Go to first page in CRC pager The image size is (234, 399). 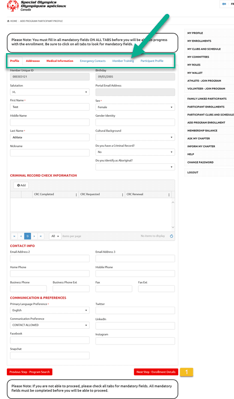[14, 236]
